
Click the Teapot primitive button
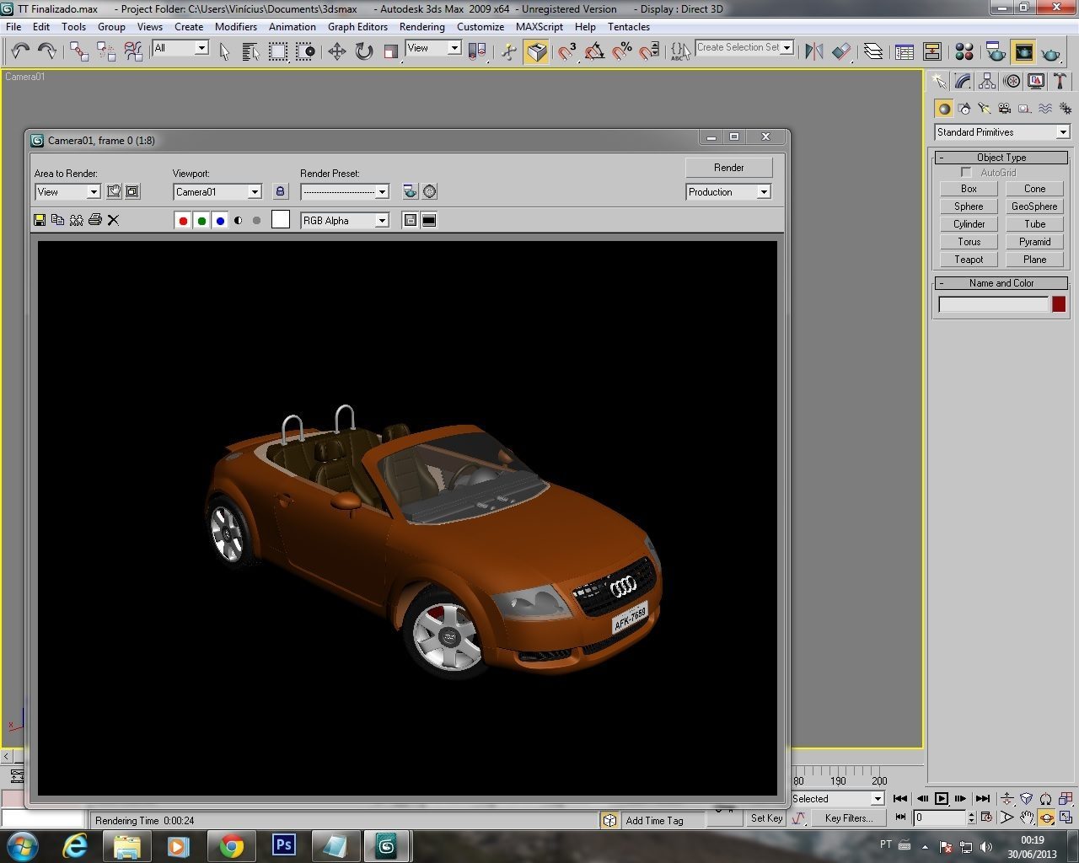[x=969, y=260]
